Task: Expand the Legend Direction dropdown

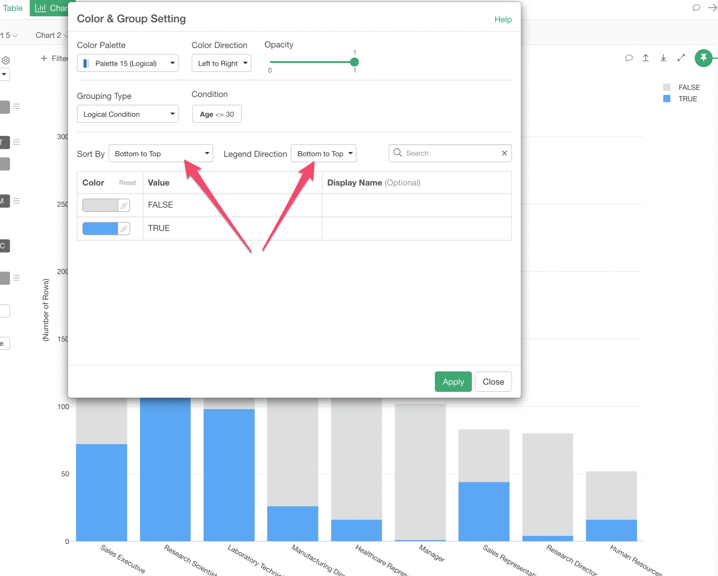Action: [x=323, y=153]
